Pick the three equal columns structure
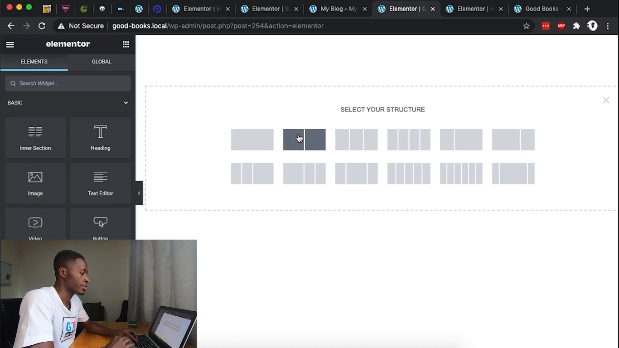 point(357,140)
